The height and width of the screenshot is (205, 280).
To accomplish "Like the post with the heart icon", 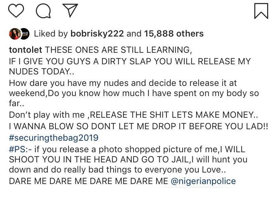I will coord(16,11).
